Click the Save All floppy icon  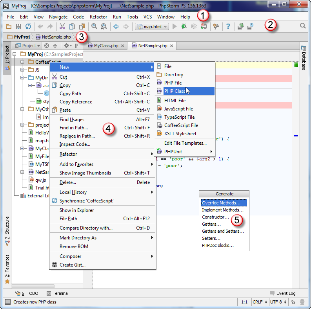(x=18, y=26)
